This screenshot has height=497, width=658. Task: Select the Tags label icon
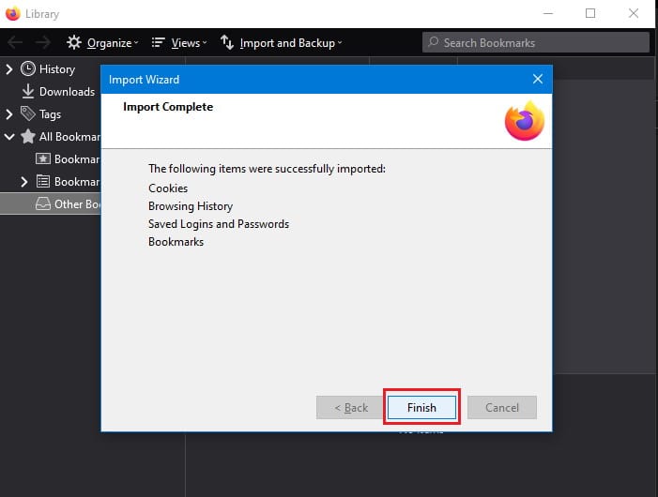point(28,113)
